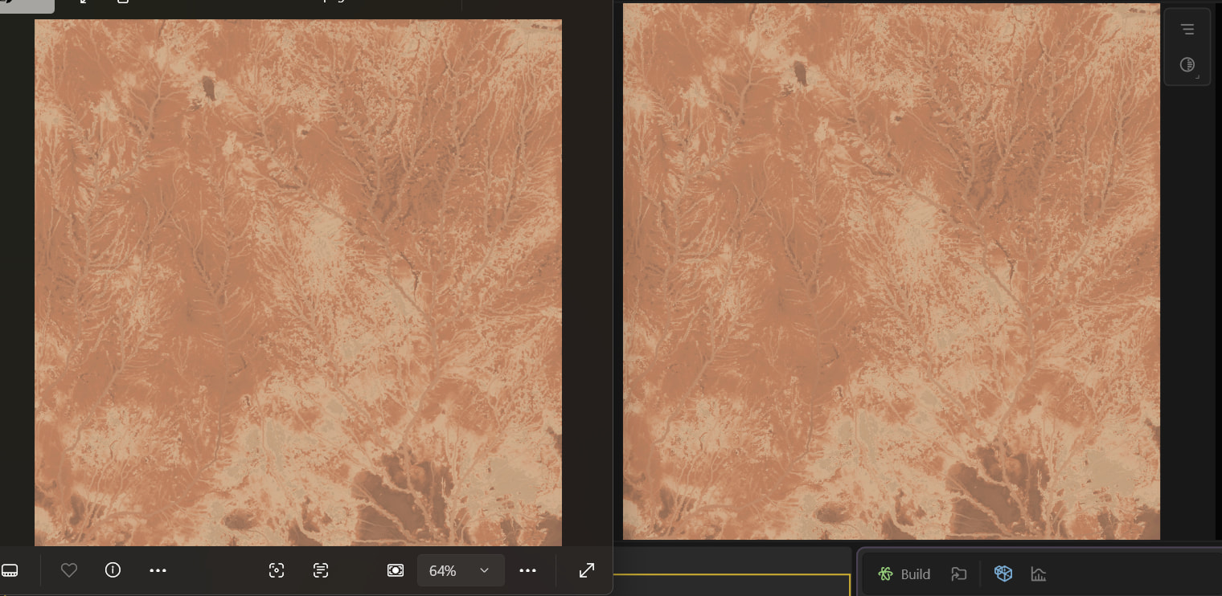
Task: Click the right terrain texture in the viewport
Action: (x=891, y=271)
